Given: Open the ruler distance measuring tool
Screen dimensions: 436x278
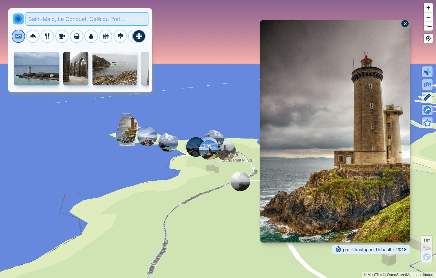Looking at the screenshot, I should pos(427,97).
